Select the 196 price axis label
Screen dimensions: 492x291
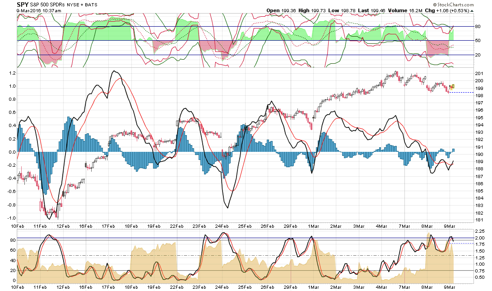point(479,110)
